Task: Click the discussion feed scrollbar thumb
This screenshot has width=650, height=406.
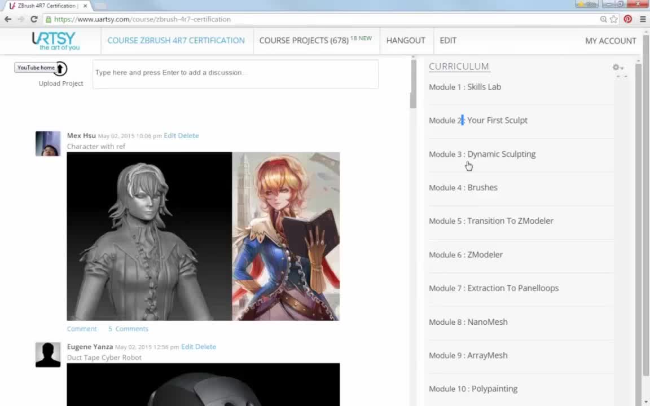Action: pyautogui.click(x=413, y=83)
